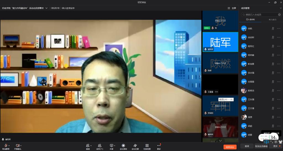Click the 共享 screen share icon
The width and height of the screenshot is (283, 151).
coord(111,145)
